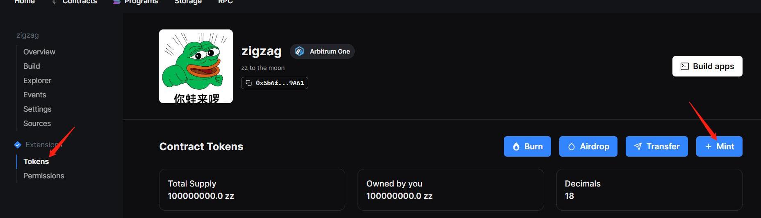The height and width of the screenshot is (218, 761).
Task: Click the Arbitrum One chain logo
Action: click(300, 52)
